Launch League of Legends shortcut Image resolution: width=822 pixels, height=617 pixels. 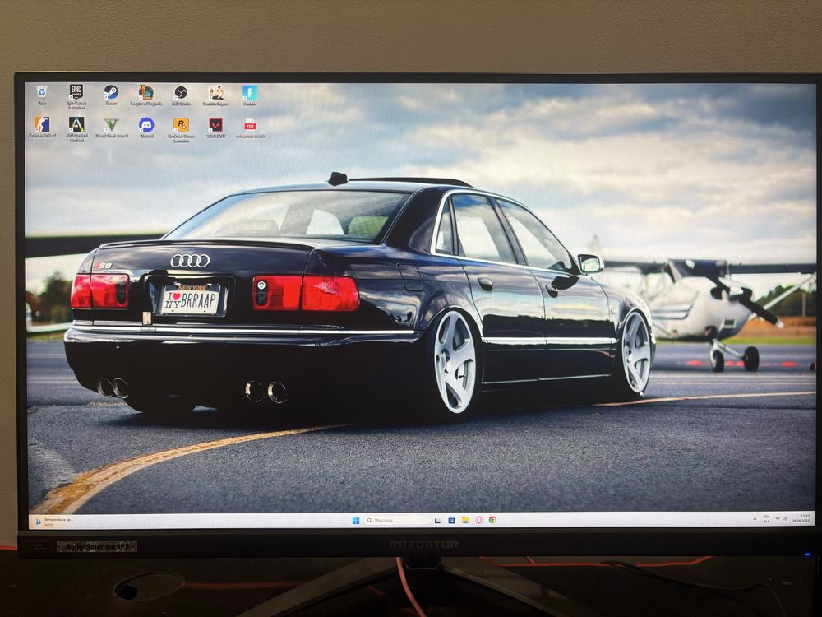coord(145,95)
